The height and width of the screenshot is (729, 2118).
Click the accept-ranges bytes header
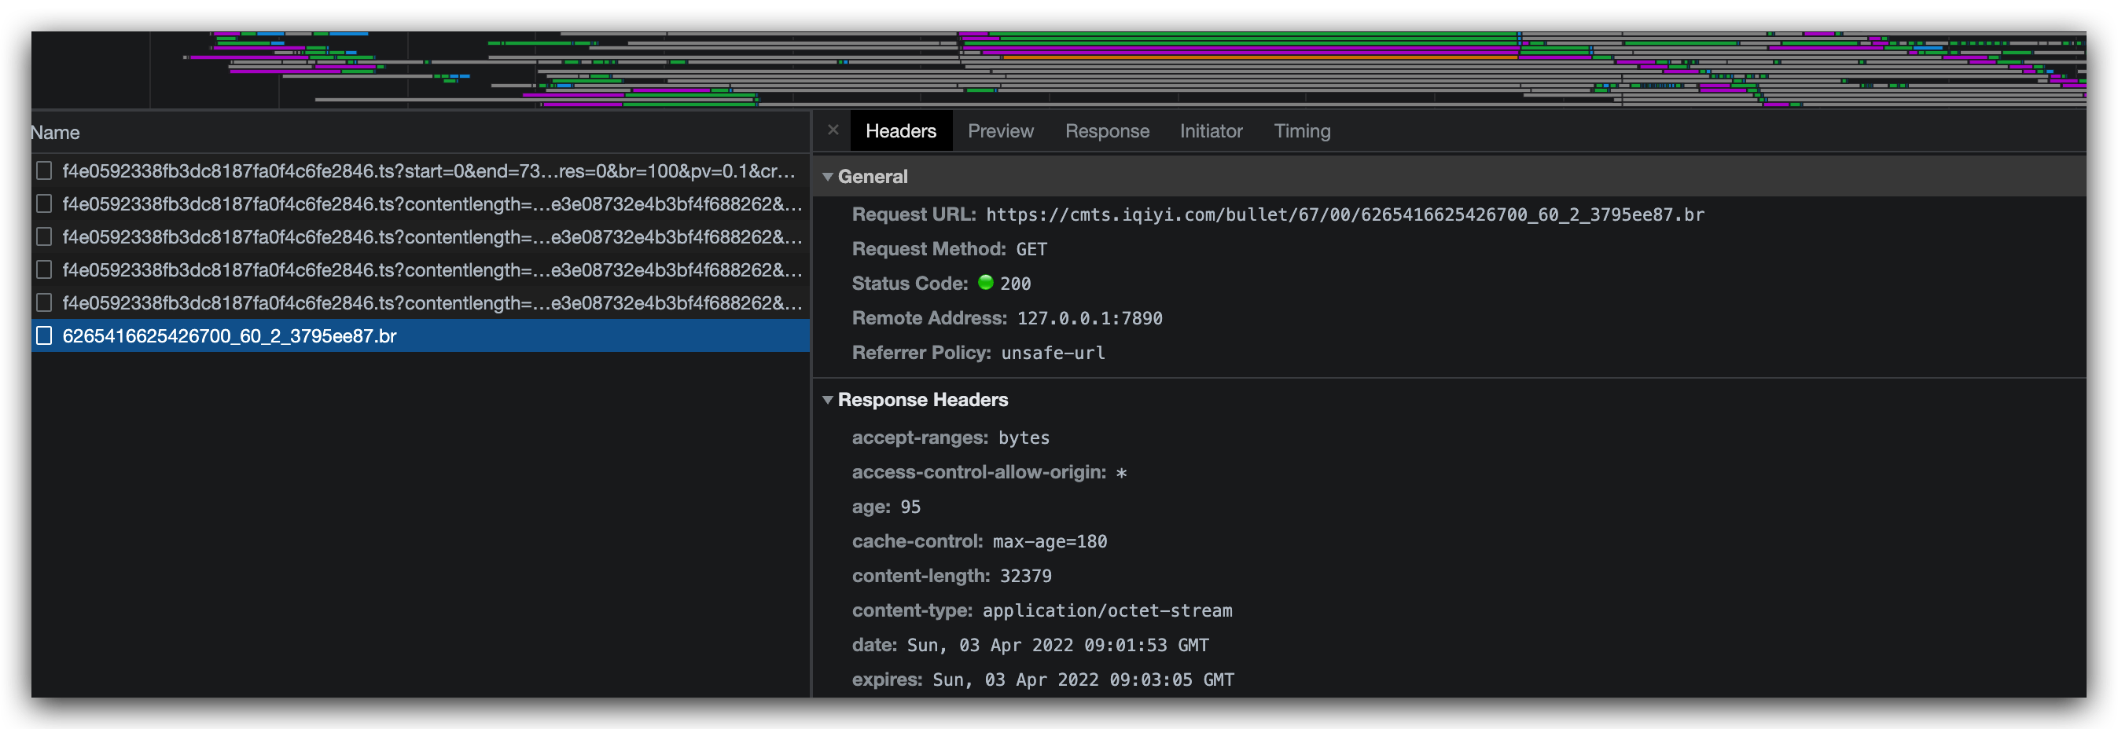click(x=951, y=438)
